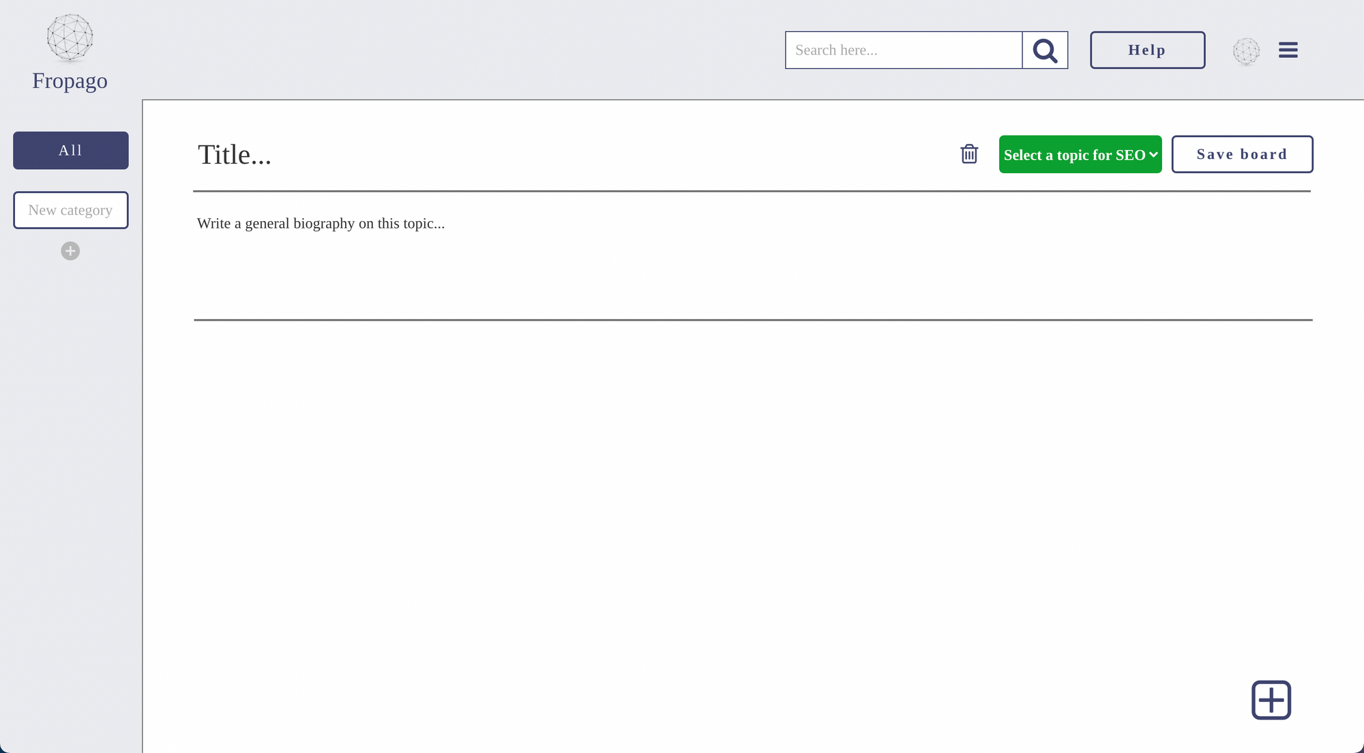Open Help
The width and height of the screenshot is (1364, 753).
coord(1147,50)
